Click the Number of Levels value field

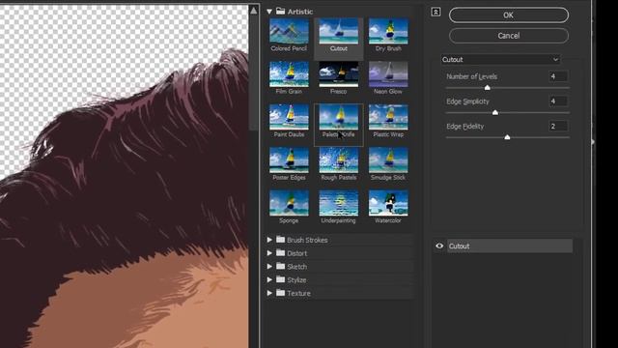[558, 76]
